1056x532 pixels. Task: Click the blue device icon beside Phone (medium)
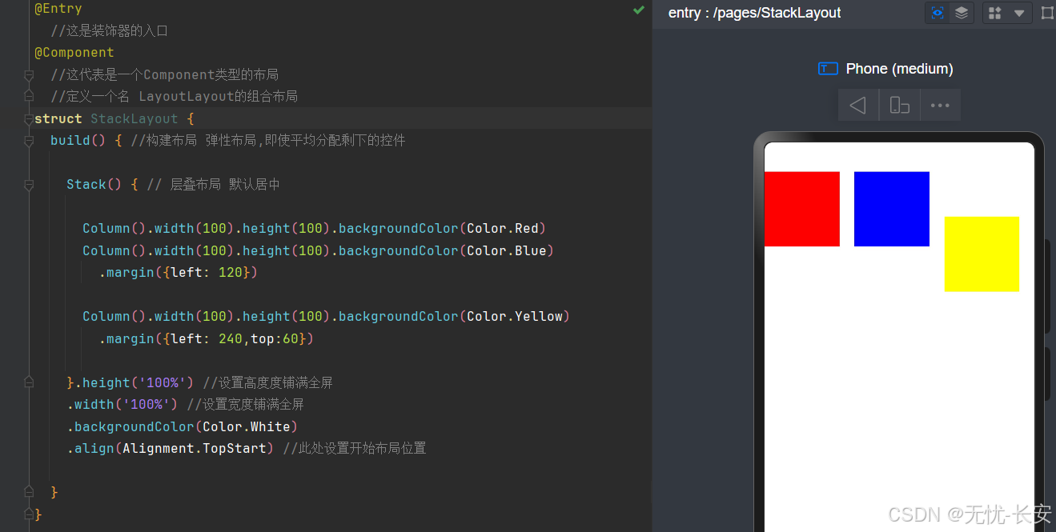click(x=828, y=69)
